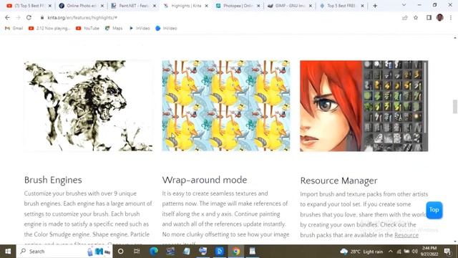This screenshot has width=458, height=258.
Task: Open a new browser tab
Action: point(375,6)
